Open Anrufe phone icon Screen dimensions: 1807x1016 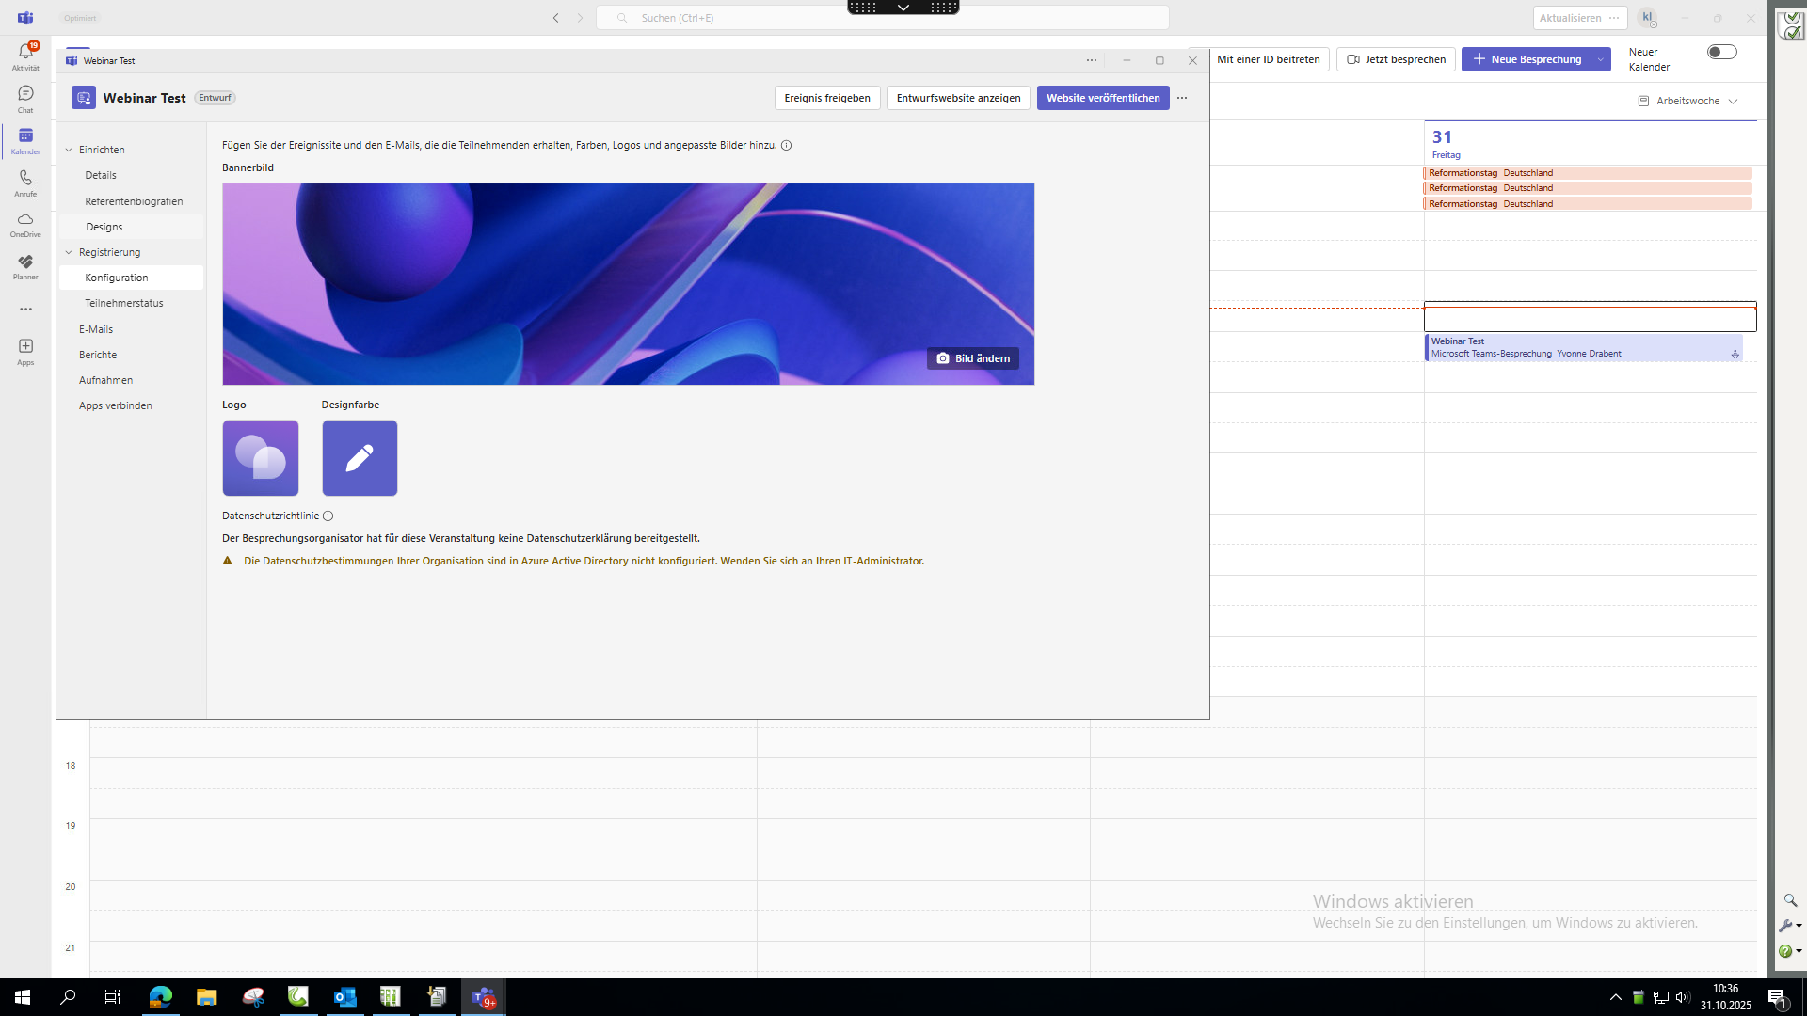[x=25, y=182]
